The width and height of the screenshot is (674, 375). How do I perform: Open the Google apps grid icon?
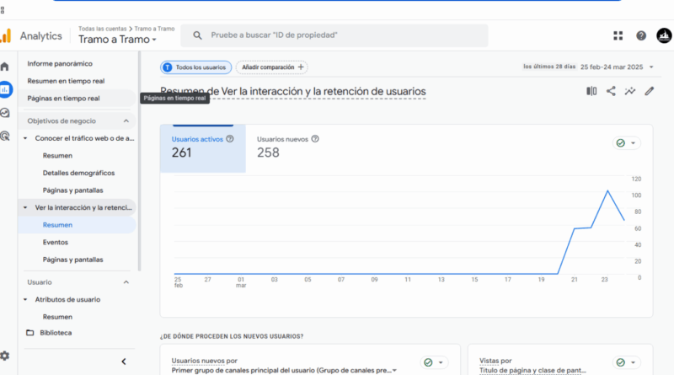(618, 35)
